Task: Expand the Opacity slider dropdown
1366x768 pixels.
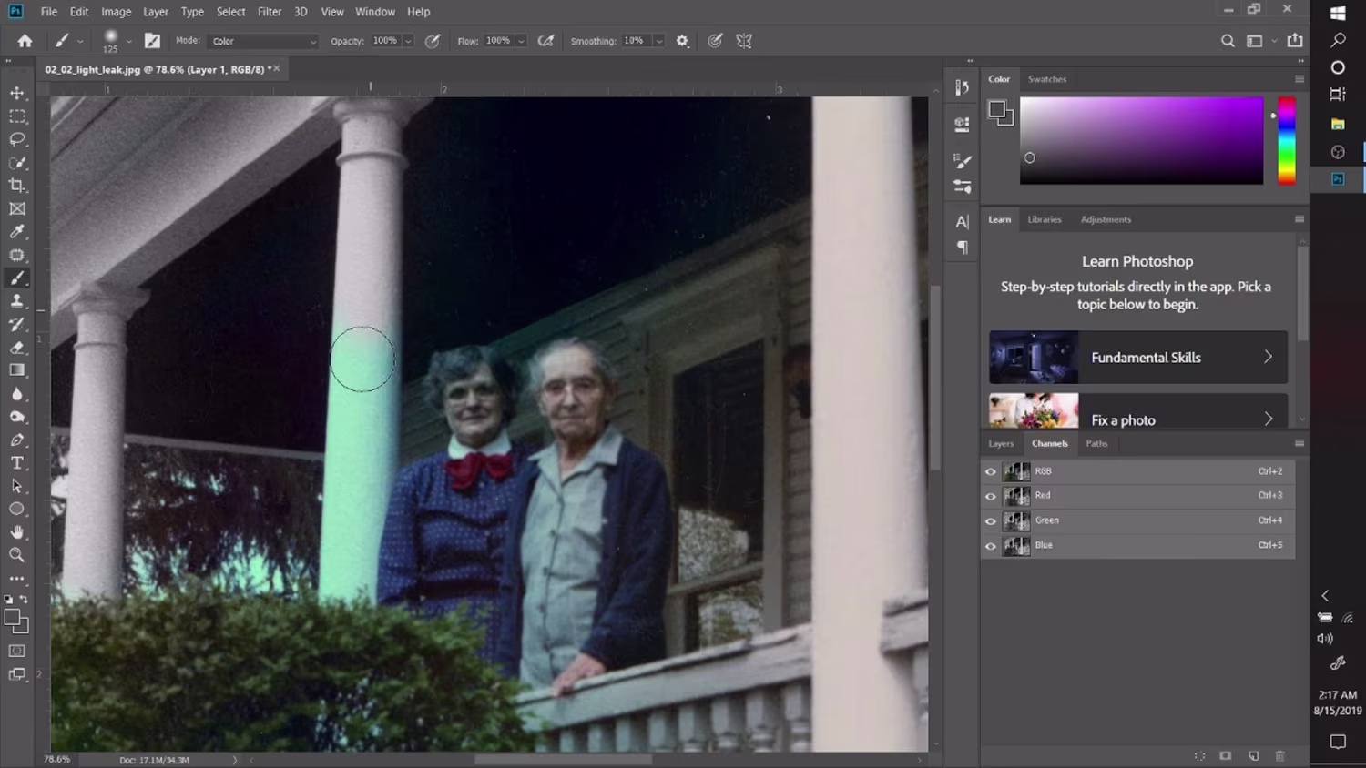Action: coord(408,41)
